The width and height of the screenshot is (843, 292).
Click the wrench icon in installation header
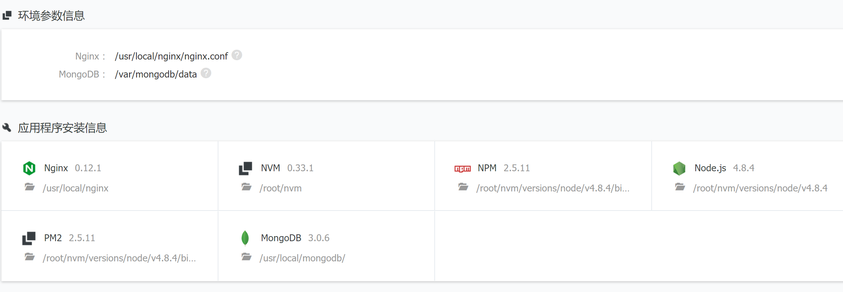(7, 127)
